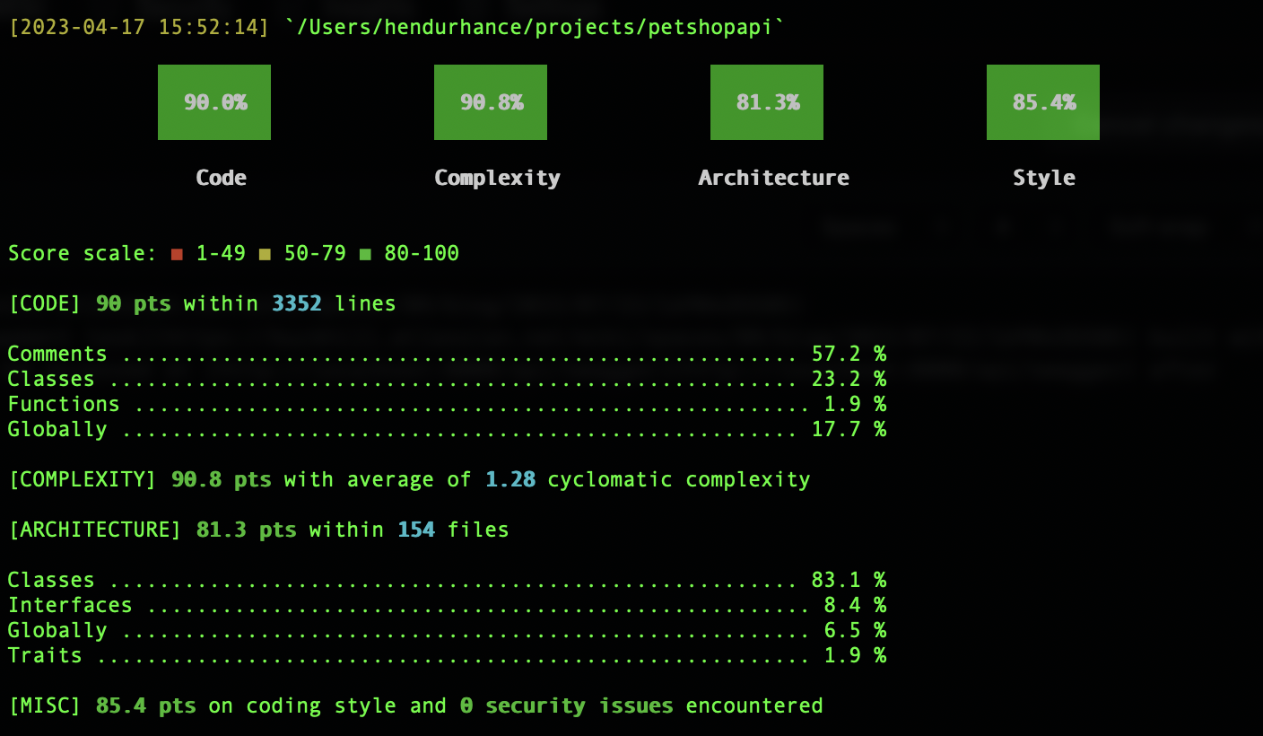Select the Complexity heading label
This screenshot has width=1263, height=736.
point(497,177)
